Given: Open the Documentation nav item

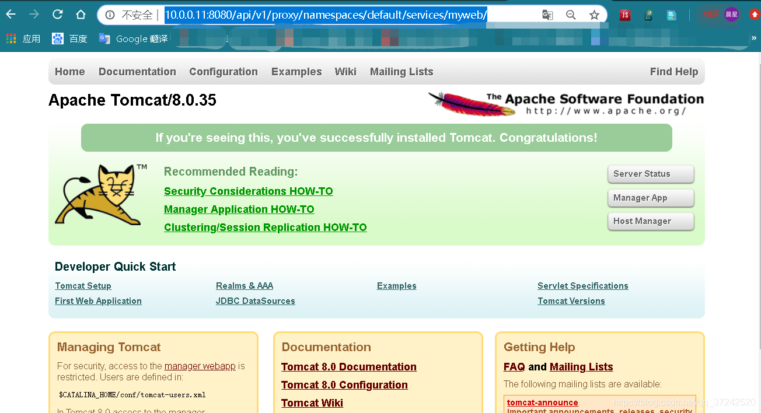Looking at the screenshot, I should pos(137,72).
